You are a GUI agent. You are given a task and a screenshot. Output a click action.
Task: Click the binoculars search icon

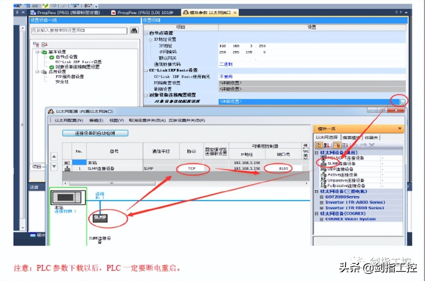[x=134, y=31]
